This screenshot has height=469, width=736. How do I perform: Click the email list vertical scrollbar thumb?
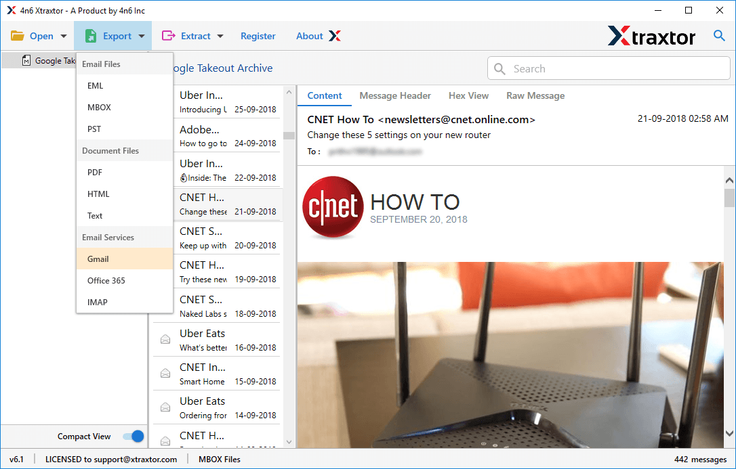pyautogui.click(x=289, y=135)
